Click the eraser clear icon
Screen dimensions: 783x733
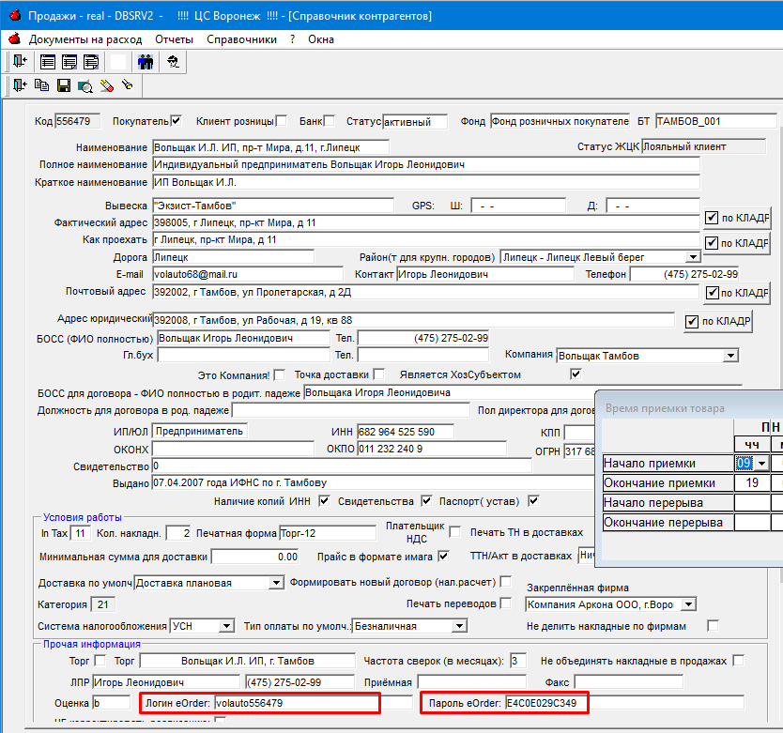pyautogui.click(x=106, y=86)
